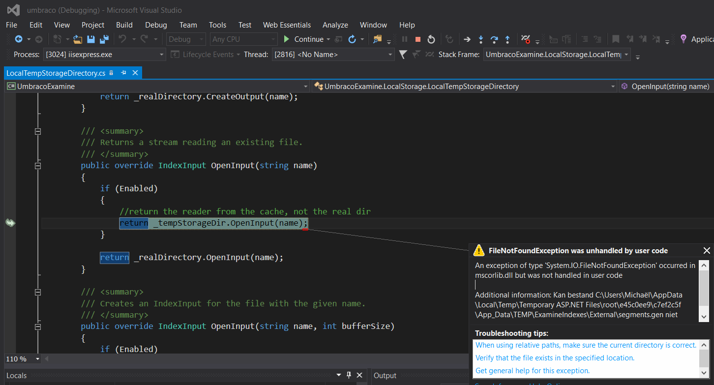Click the Output panel title
The width and height of the screenshot is (714, 385).
(x=385, y=375)
